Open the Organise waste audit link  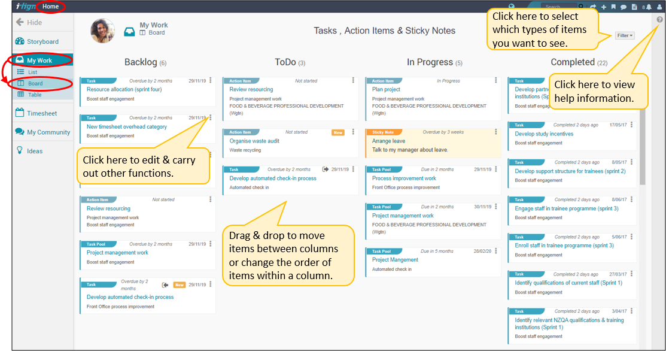[x=254, y=141]
